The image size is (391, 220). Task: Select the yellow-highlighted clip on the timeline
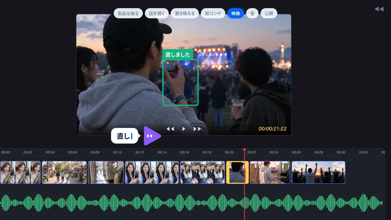(x=237, y=172)
